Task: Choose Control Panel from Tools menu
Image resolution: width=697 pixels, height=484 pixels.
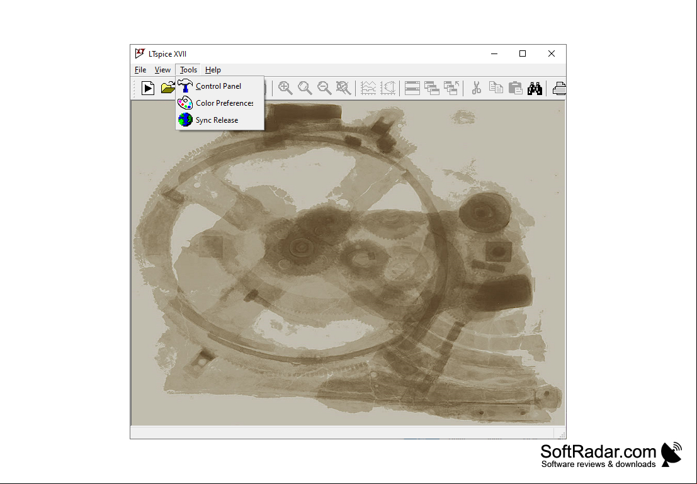Action: 220,86
